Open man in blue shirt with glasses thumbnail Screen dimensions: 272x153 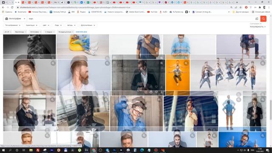136,113
